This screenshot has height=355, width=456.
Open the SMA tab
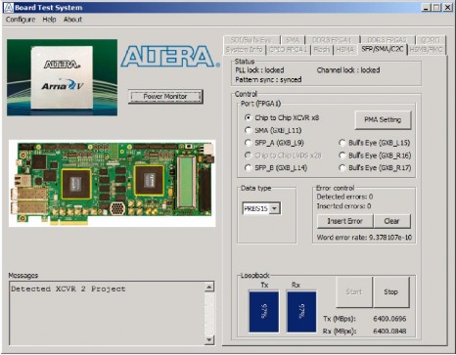coord(293,40)
